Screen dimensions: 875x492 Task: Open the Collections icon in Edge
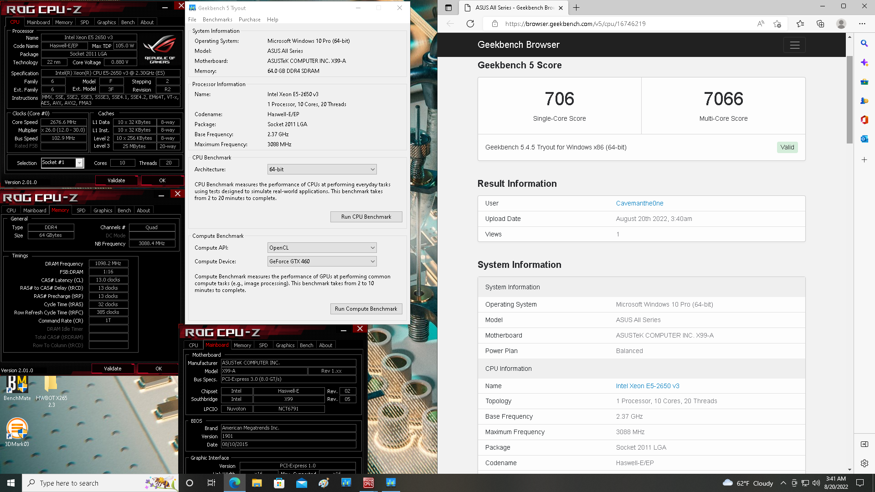(820, 24)
